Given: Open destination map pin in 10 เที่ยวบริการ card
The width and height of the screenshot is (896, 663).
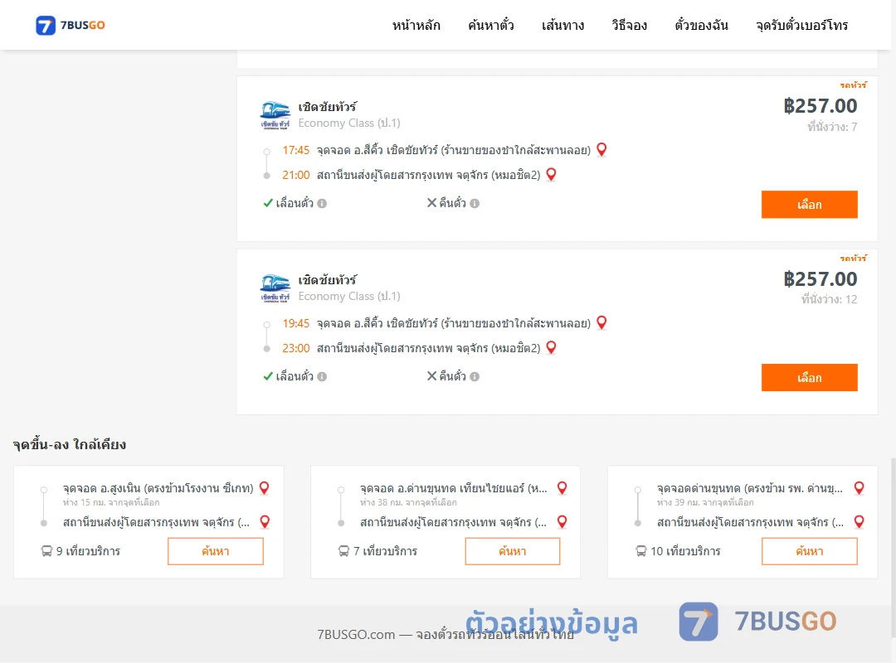Looking at the screenshot, I should [859, 521].
